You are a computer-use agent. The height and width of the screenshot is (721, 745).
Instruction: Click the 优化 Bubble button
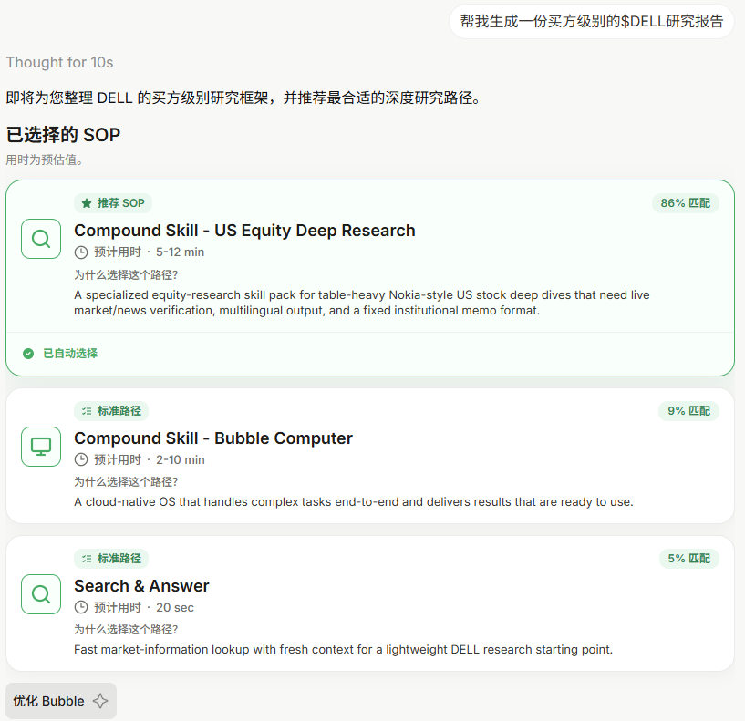pyautogui.click(x=61, y=701)
